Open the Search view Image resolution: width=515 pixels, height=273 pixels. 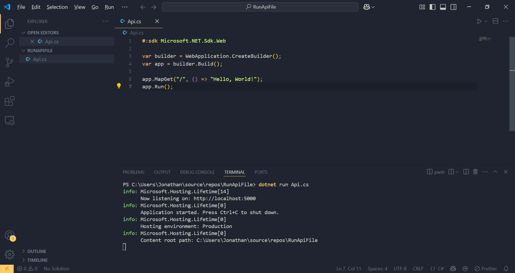[x=10, y=43]
